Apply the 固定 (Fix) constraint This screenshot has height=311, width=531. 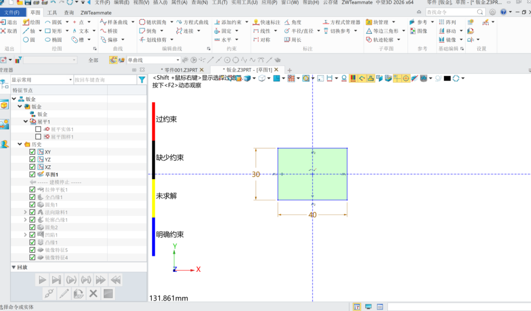[223, 31]
